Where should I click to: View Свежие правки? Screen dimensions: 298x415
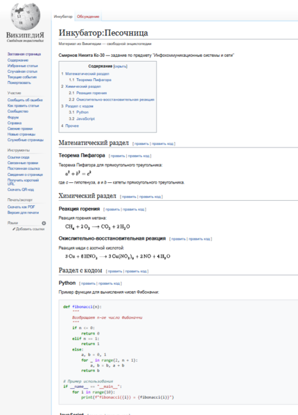20,129
